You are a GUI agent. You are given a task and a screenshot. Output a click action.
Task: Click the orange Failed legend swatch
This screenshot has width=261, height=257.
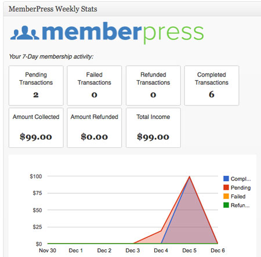pyautogui.click(x=226, y=196)
